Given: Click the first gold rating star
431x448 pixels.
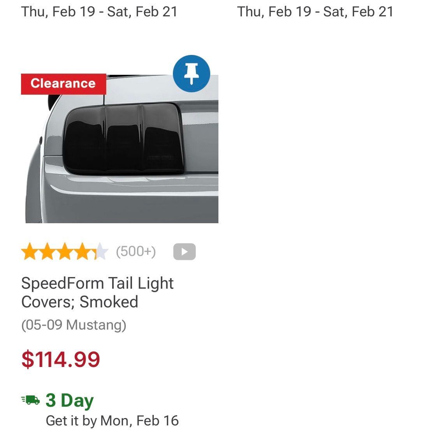Looking at the screenshot, I should coord(29,252).
